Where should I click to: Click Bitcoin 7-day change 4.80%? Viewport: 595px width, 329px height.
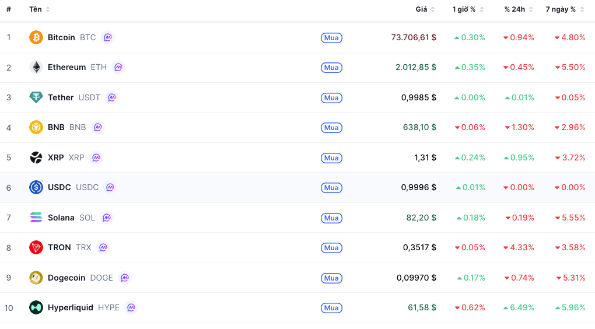570,37
